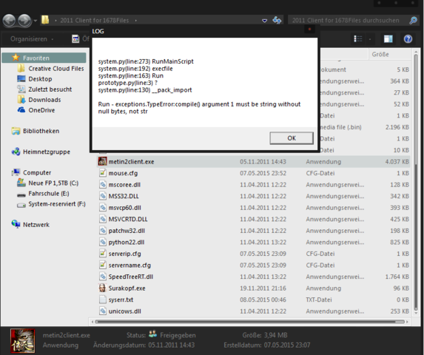Viewport: 424px width, 355px height.
Task: Click metin2client thumbnail in details pane
Action: point(23,341)
